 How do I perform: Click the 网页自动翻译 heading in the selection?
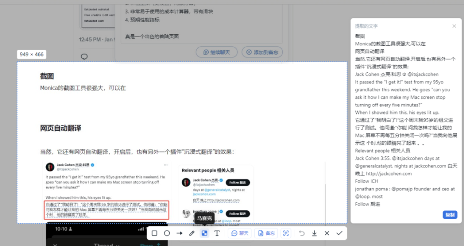tap(61, 128)
